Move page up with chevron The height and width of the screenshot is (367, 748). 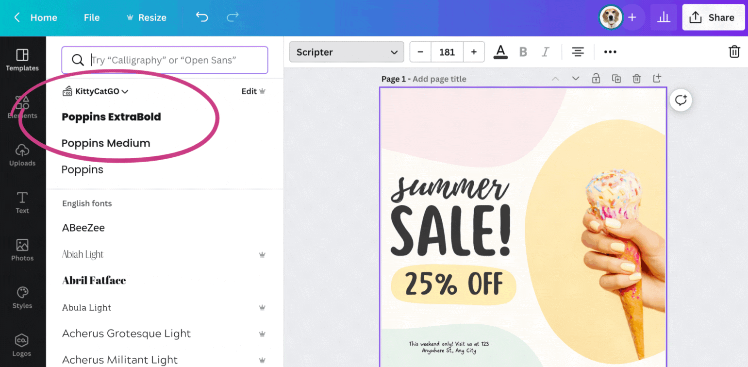tap(555, 79)
